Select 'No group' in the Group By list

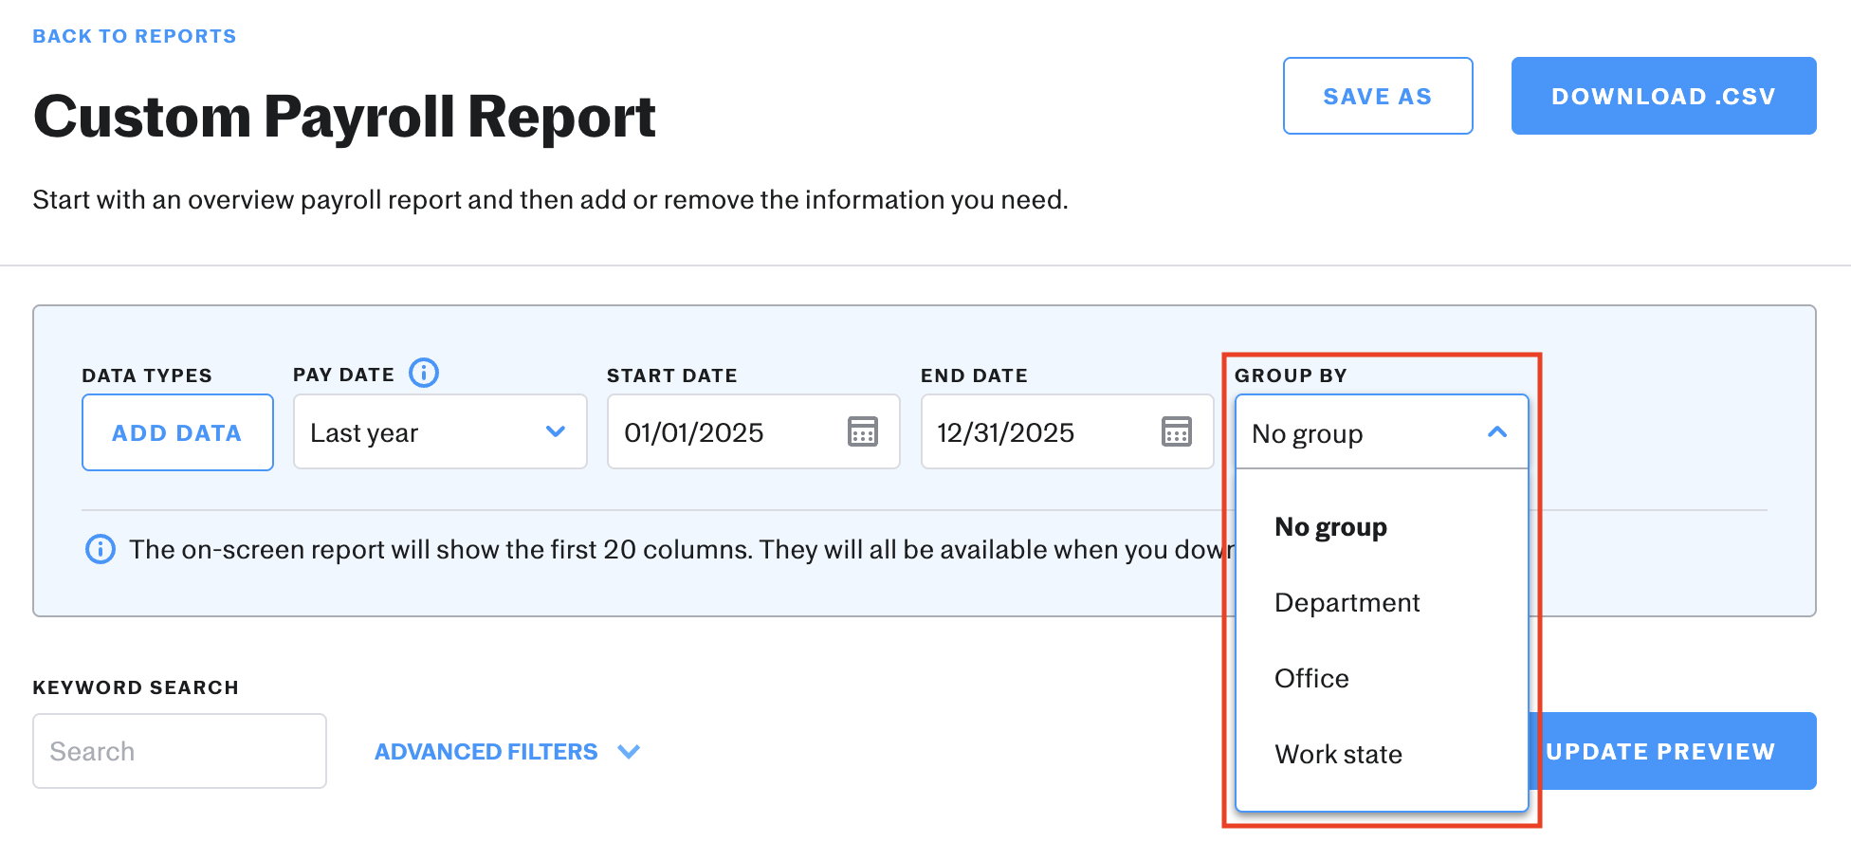coord(1330,527)
